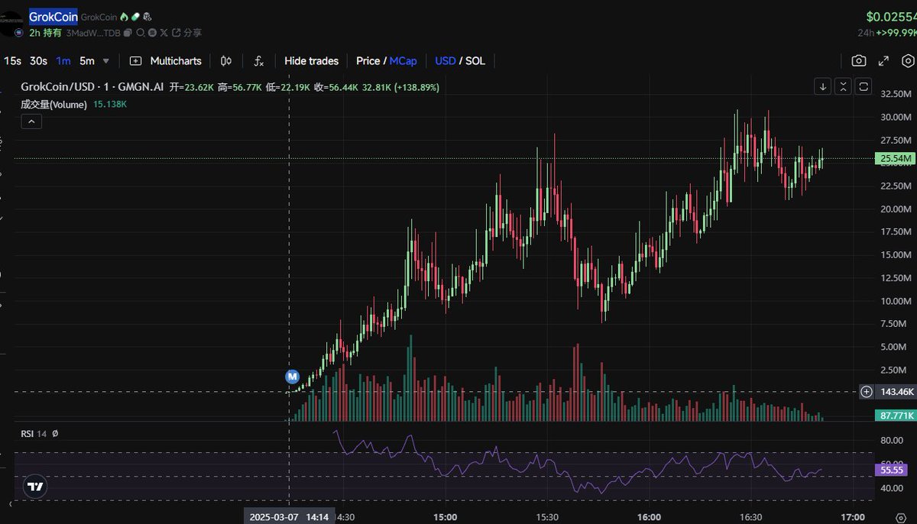This screenshot has height=524, width=917.
Task: Select the 5m timeframe
Action: [87, 61]
